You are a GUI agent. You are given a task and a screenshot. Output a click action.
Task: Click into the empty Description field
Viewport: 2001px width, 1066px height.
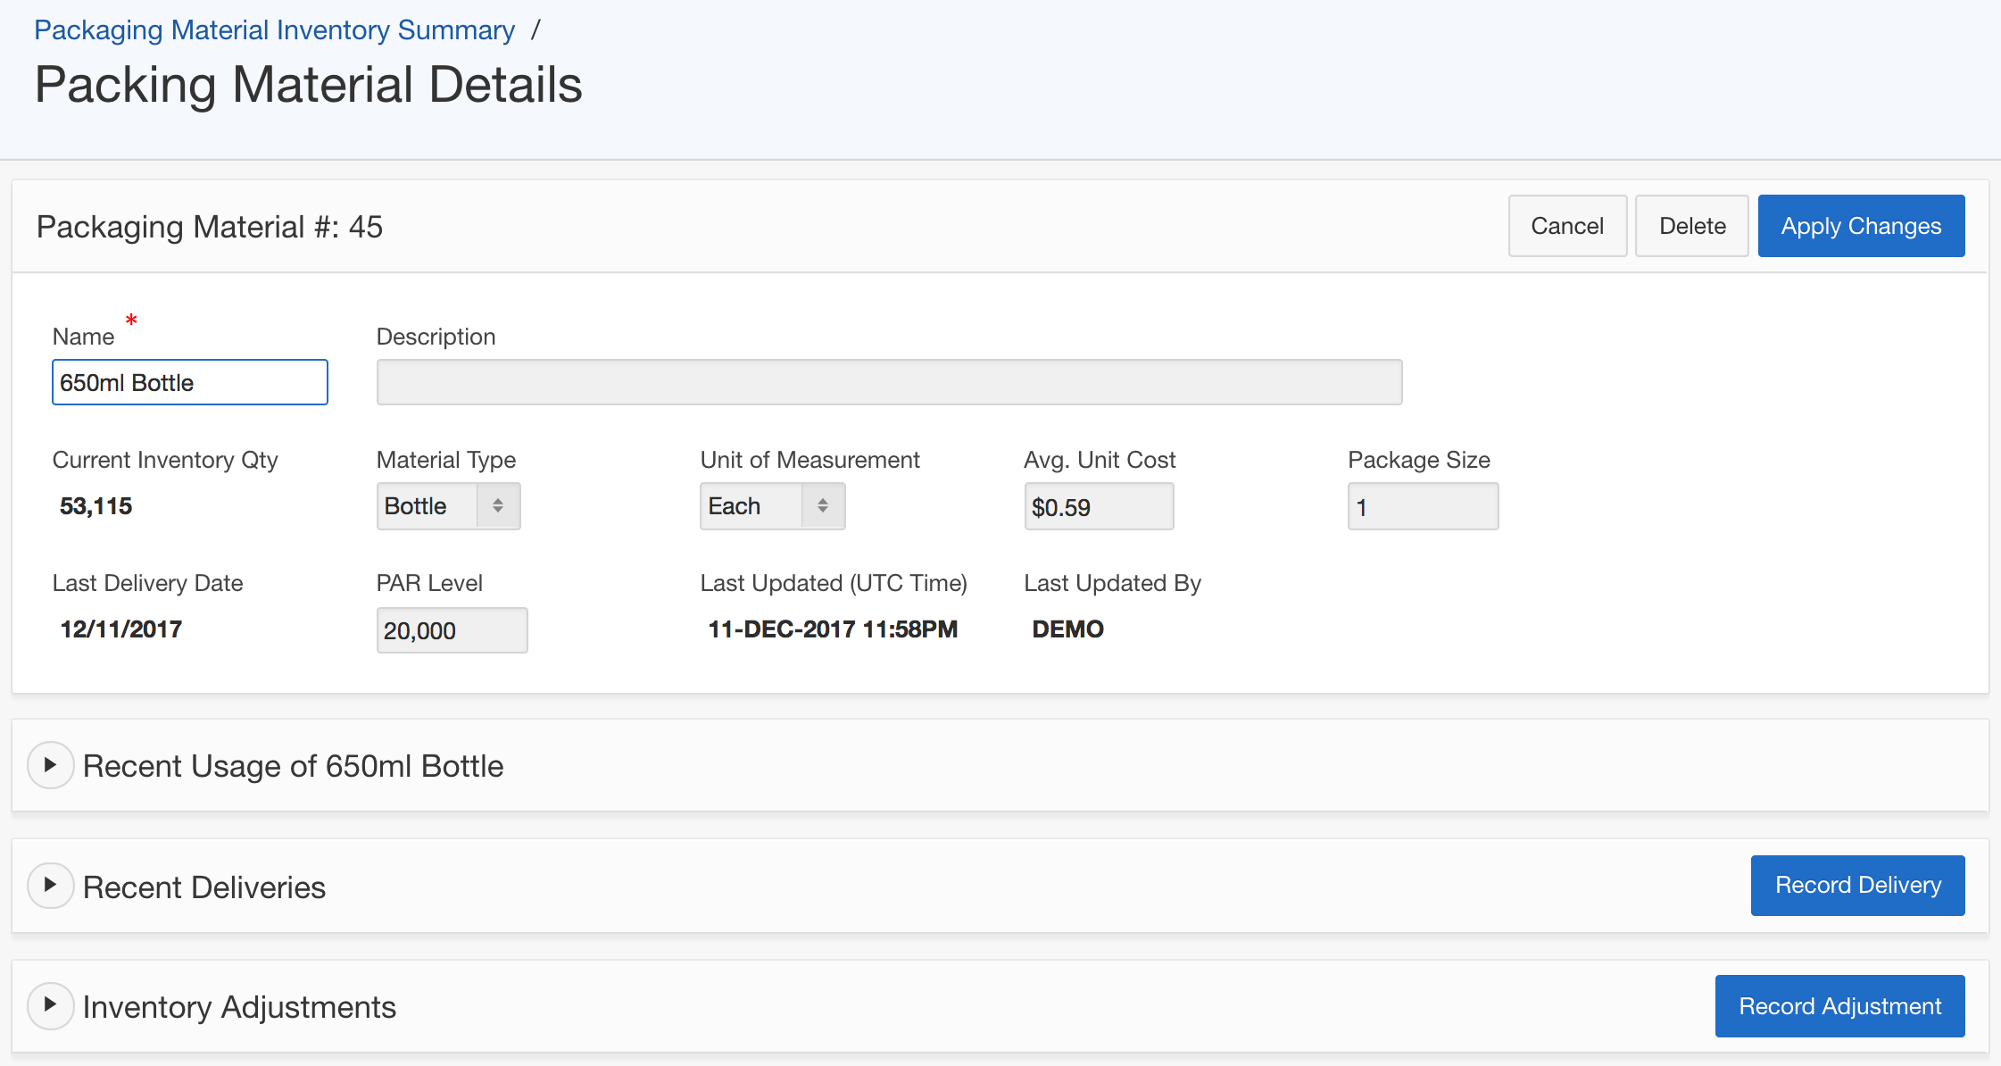pos(888,382)
